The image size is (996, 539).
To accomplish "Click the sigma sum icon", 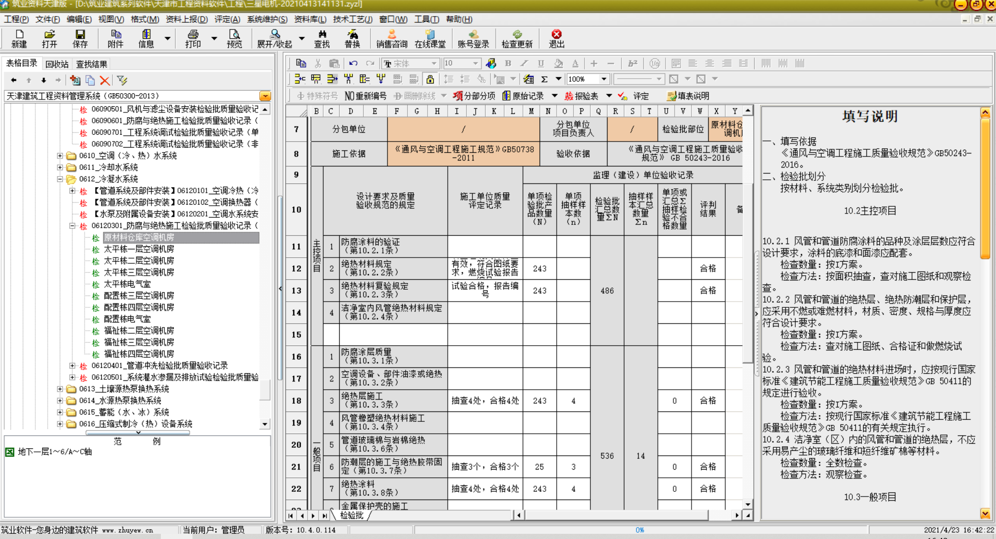I will 544,79.
